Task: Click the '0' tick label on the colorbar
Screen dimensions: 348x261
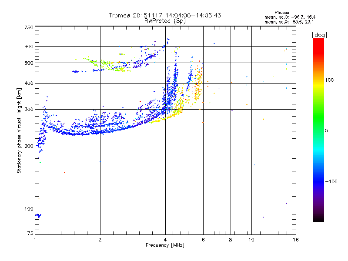Action: pyautogui.click(x=326, y=131)
